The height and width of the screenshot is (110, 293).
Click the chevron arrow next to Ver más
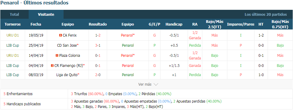click(156, 84)
